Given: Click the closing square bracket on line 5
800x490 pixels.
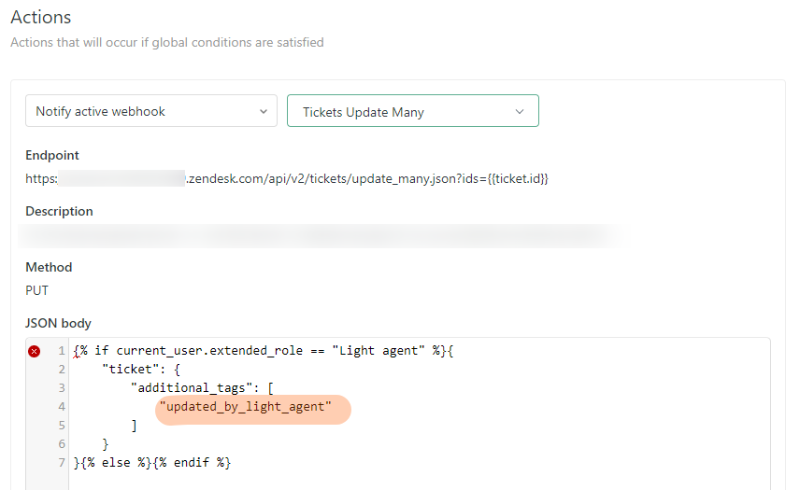Looking at the screenshot, I should 135,425.
